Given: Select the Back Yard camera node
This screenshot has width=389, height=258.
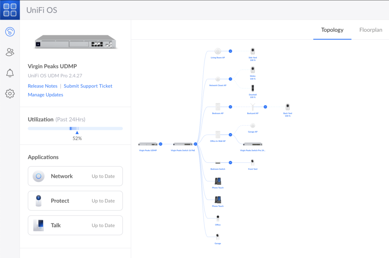Looking at the screenshot, I should (288, 107).
